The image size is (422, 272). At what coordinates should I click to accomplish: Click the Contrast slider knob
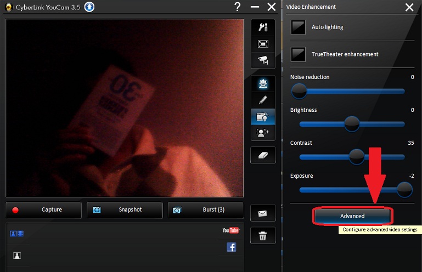357,157
